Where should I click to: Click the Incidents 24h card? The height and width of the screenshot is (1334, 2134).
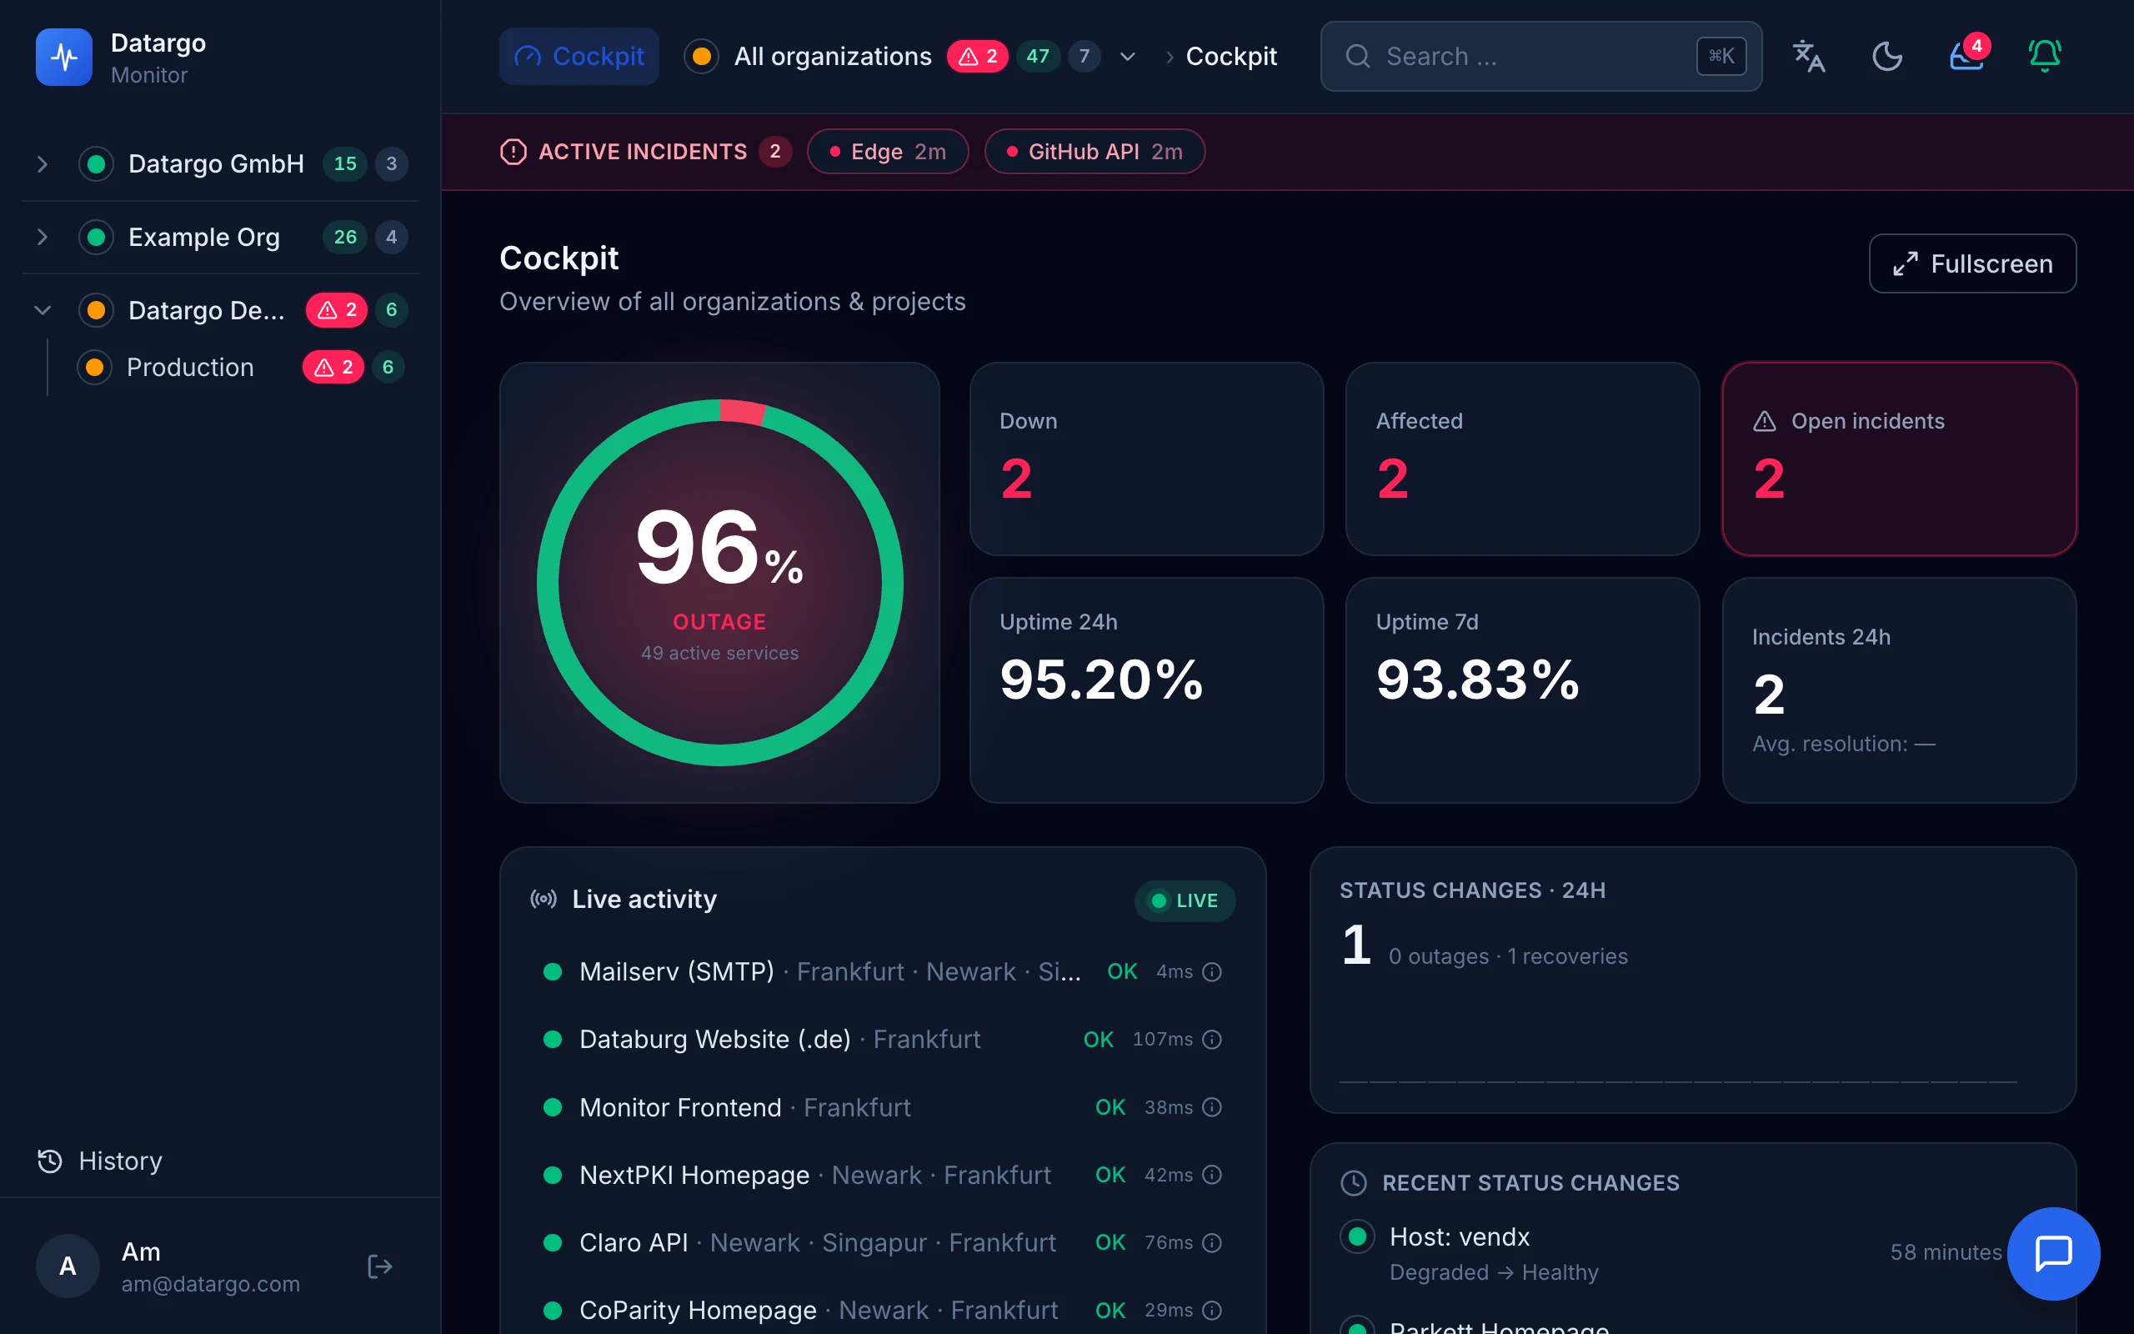pyautogui.click(x=1899, y=690)
